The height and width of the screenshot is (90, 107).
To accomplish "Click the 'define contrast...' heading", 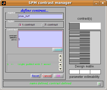I will click(x=35, y=11).
